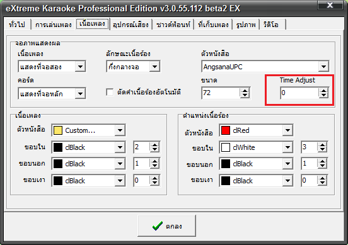Switch to the ซาวด์ฟ้อนท์ tab
The width and height of the screenshot is (348, 245).
tap(173, 25)
